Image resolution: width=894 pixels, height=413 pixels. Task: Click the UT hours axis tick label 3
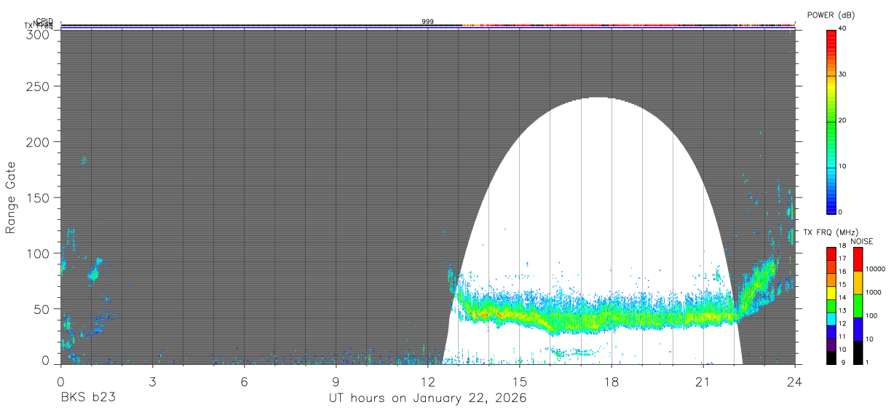(x=152, y=382)
